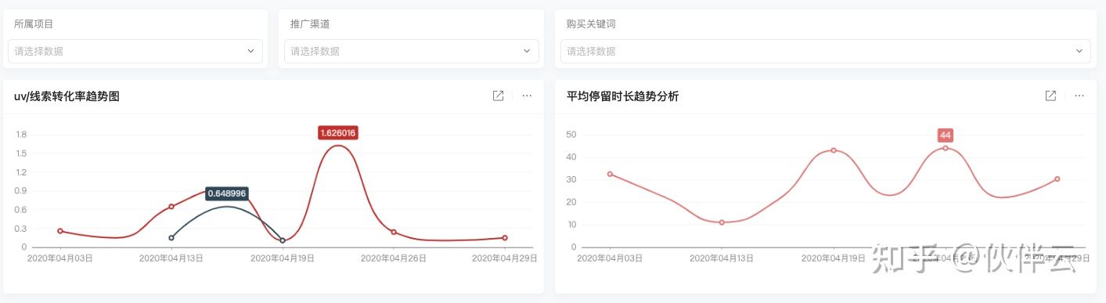This screenshot has height=303, width=1106.
Task: Select red data point at 2020年04月26日
Action: [x=394, y=232]
